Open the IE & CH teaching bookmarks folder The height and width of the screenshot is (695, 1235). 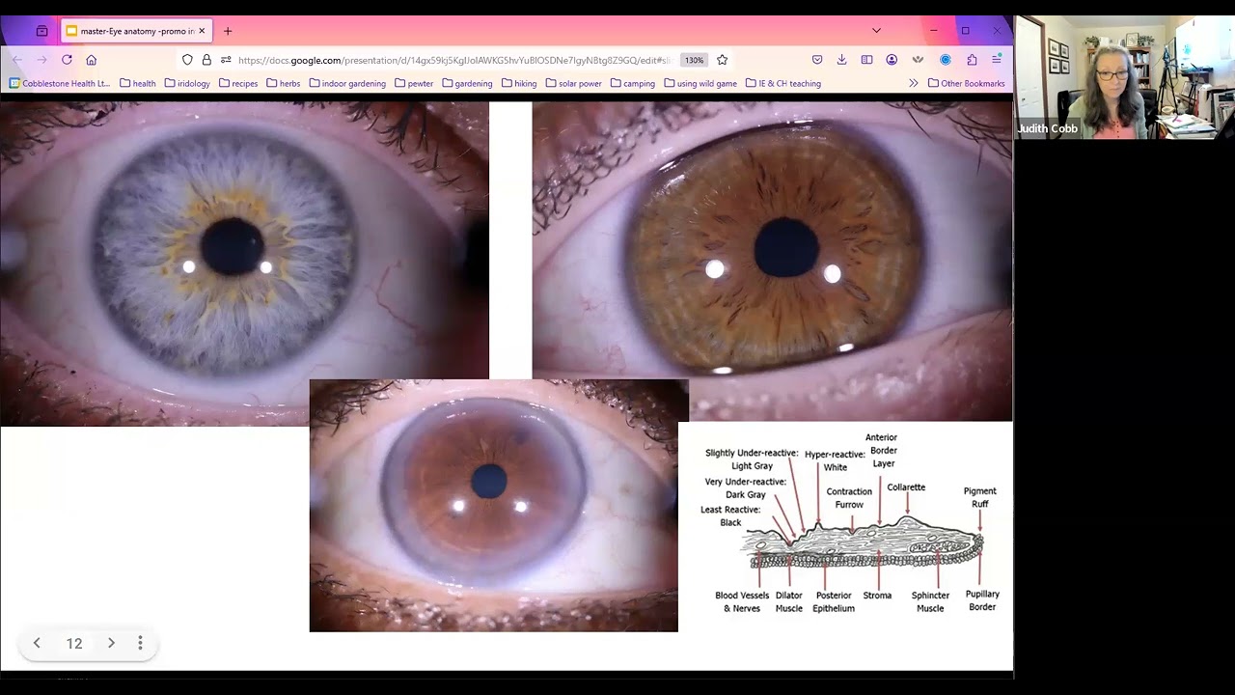(x=783, y=83)
